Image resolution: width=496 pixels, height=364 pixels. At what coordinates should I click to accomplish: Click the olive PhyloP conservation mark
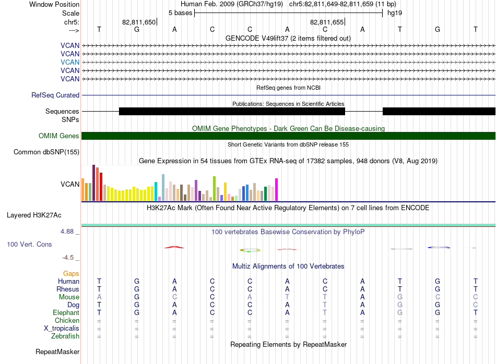[250, 250]
